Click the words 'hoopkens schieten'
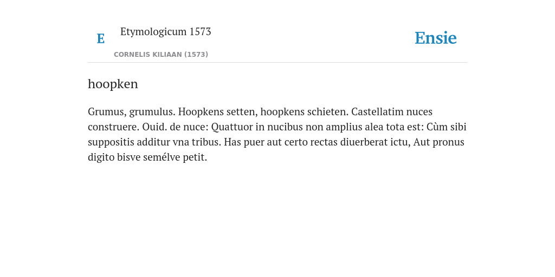Screen dimensions: 555x277 (305, 111)
